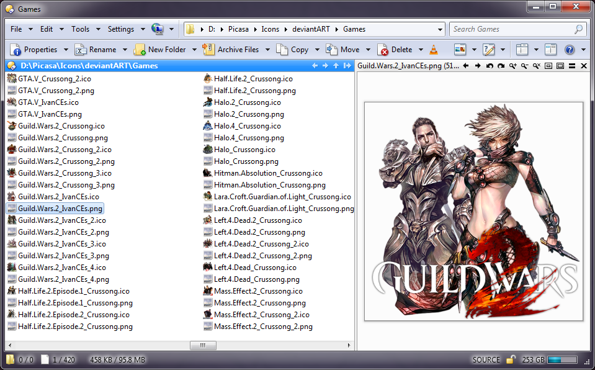Show next image in viewer pane
The image size is (595, 370).
point(478,66)
